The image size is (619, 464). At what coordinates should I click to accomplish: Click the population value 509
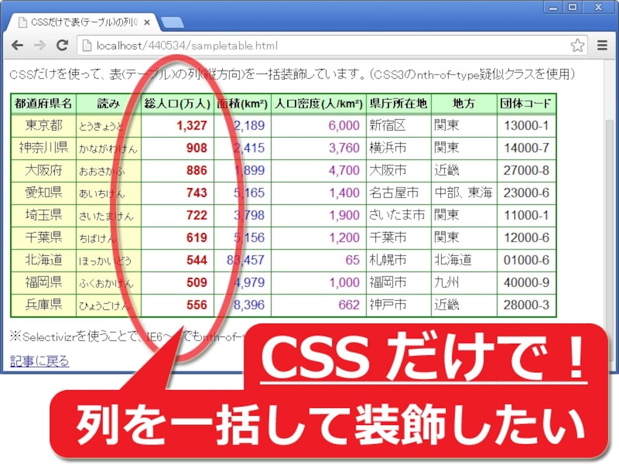197,283
